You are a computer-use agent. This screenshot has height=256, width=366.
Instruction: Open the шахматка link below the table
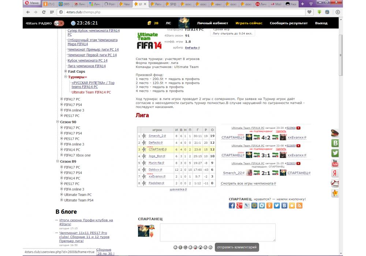click(x=178, y=189)
